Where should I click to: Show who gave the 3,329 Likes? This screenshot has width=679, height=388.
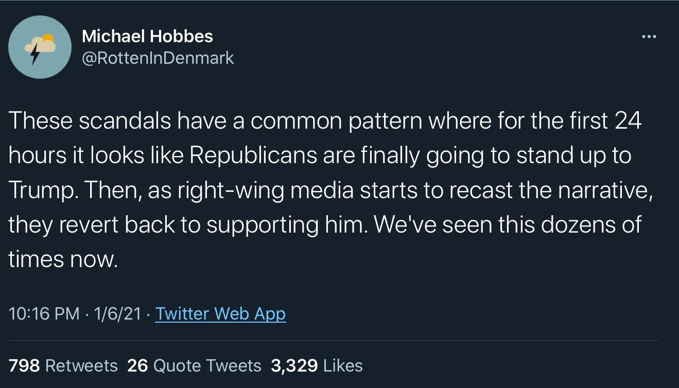[x=343, y=365]
